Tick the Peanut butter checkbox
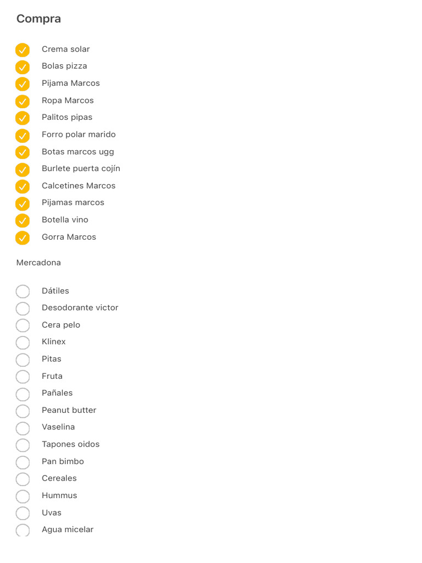Viewport: 422px width, 563px height. point(23,411)
